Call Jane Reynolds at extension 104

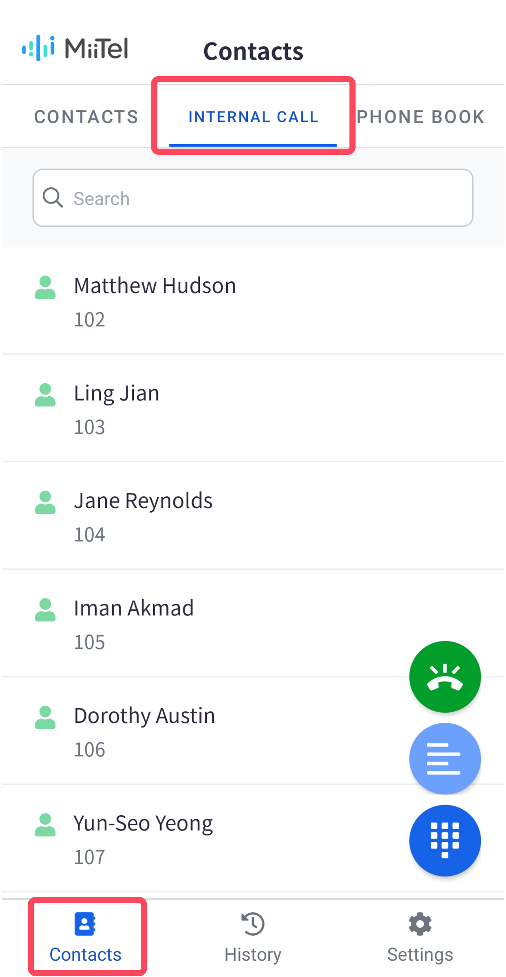click(x=253, y=515)
